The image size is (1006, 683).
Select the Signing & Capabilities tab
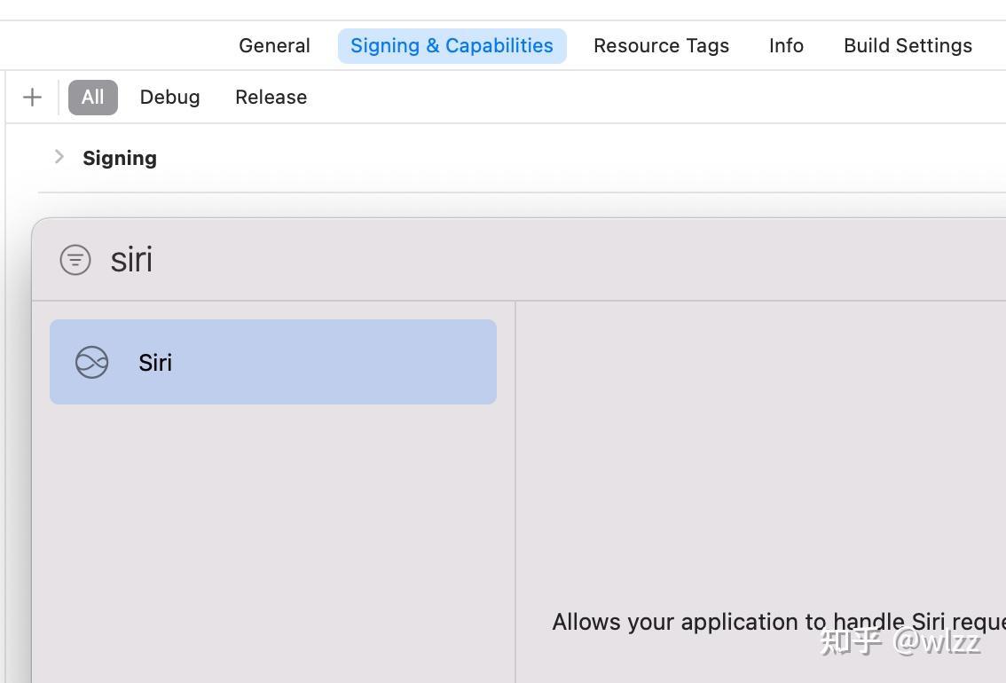pyautogui.click(x=452, y=46)
